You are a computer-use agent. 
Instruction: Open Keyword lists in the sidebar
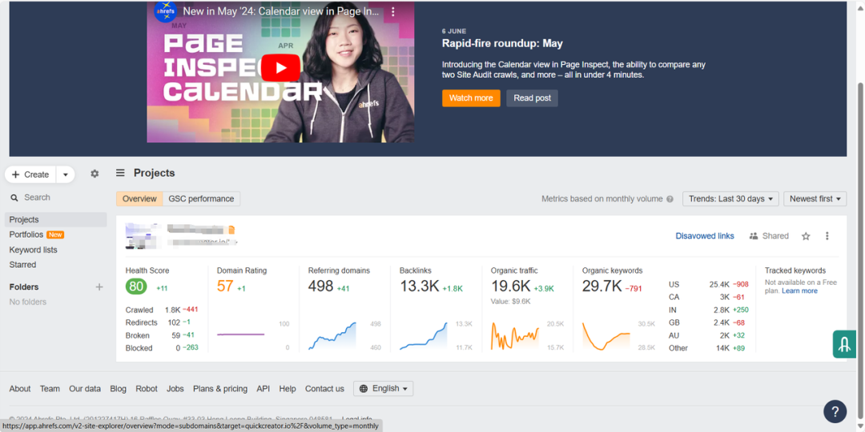point(33,250)
